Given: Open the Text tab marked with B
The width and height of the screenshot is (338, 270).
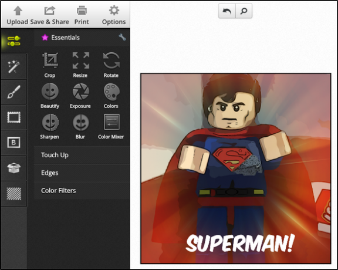Looking at the screenshot, I should pos(14,143).
